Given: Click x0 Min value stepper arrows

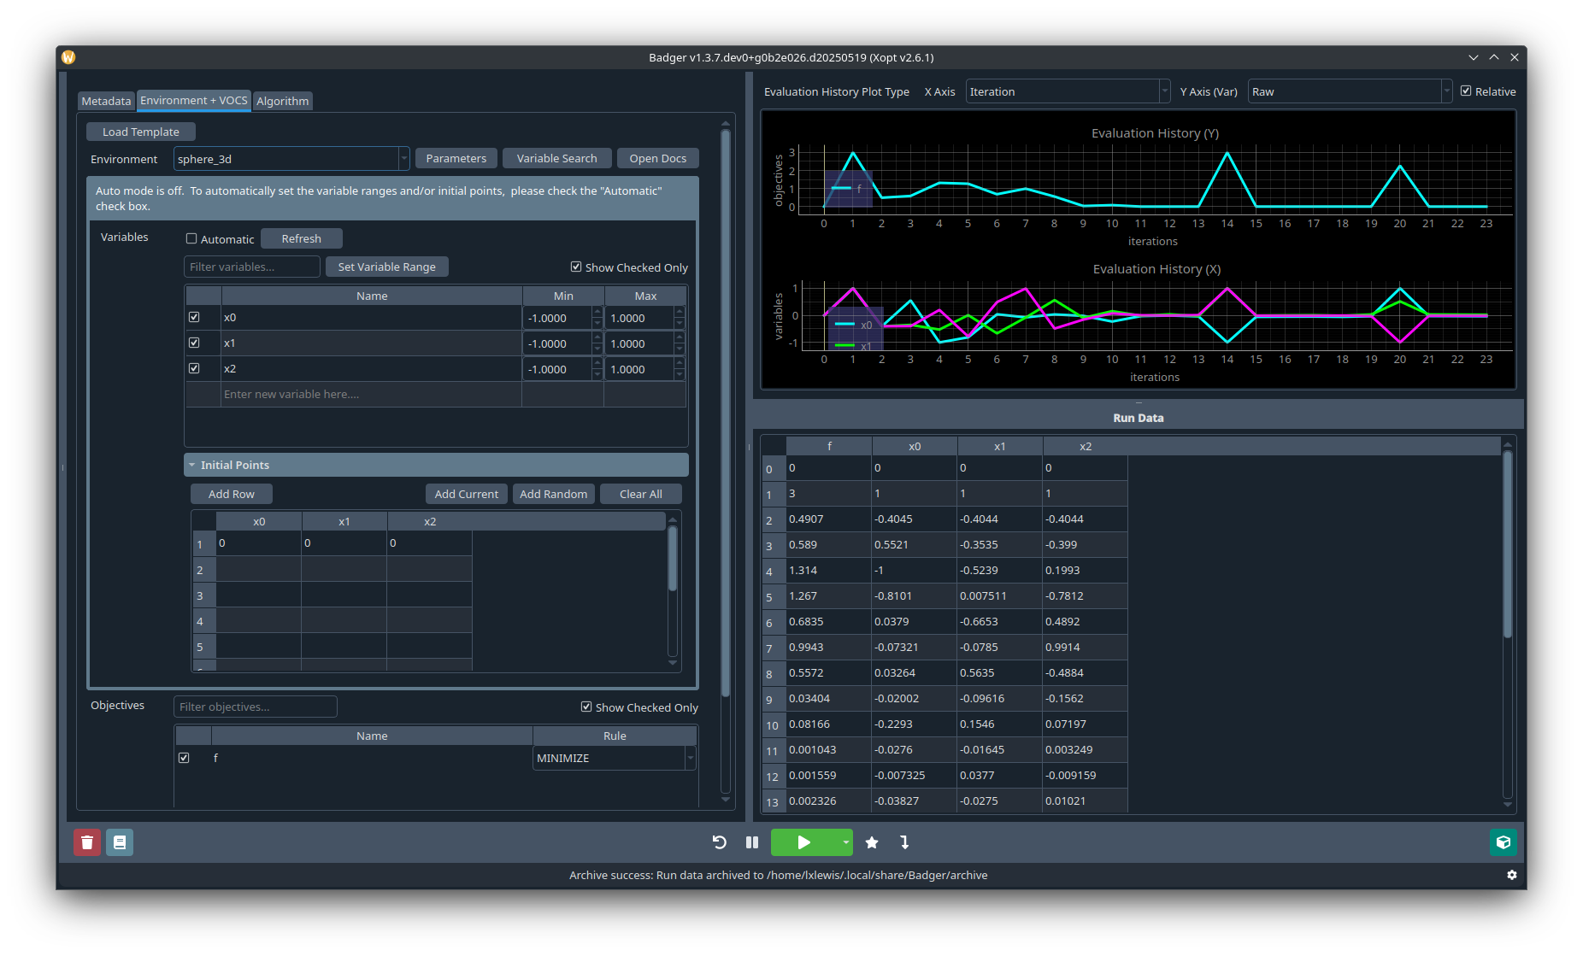Looking at the screenshot, I should [x=597, y=318].
